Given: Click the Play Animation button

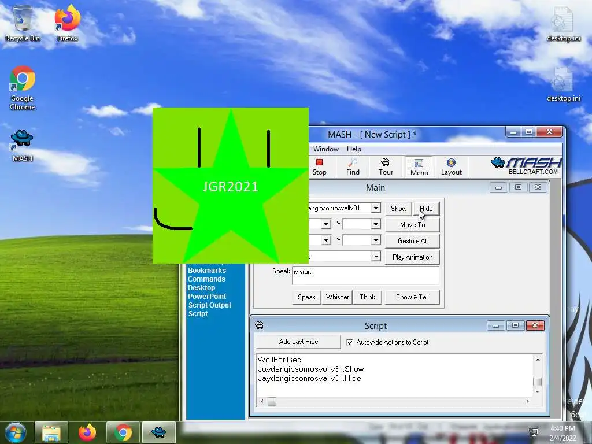Looking at the screenshot, I should pos(412,257).
